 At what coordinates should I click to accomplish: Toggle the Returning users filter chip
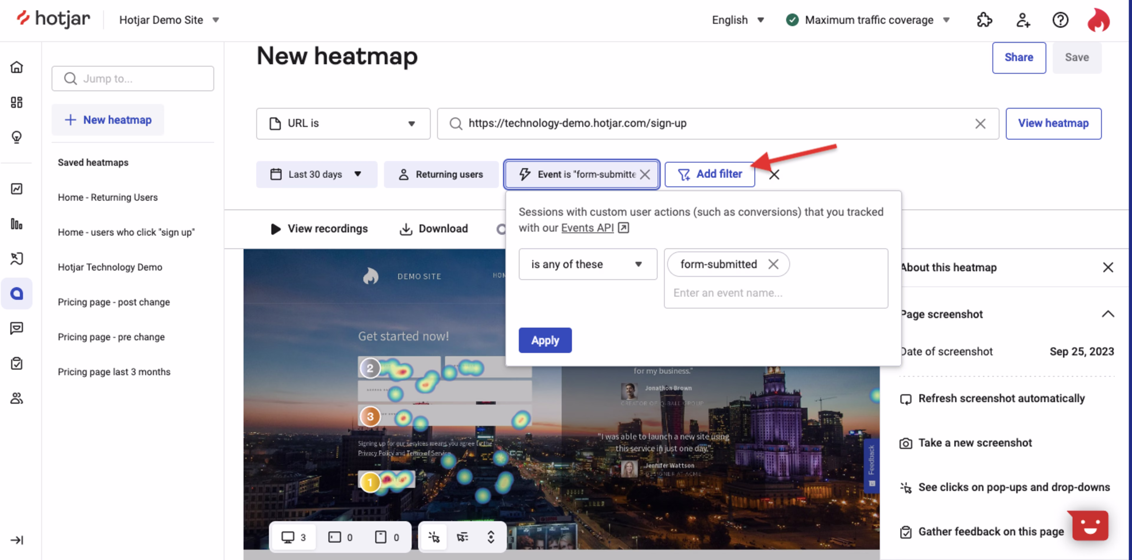441,174
